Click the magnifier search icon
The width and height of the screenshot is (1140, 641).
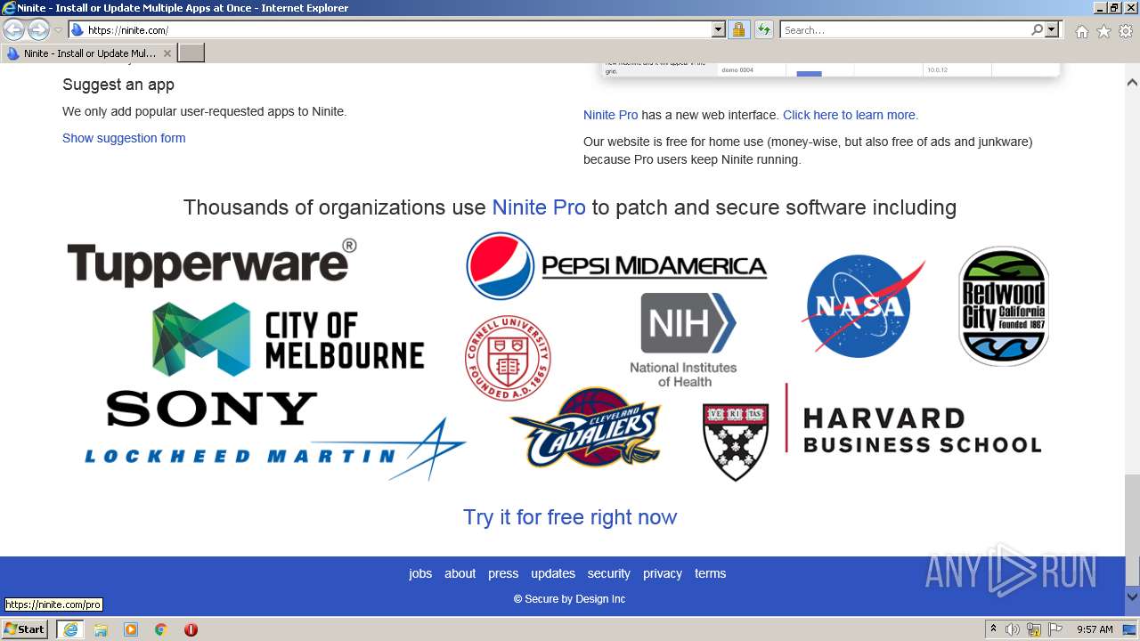pyautogui.click(x=1037, y=30)
